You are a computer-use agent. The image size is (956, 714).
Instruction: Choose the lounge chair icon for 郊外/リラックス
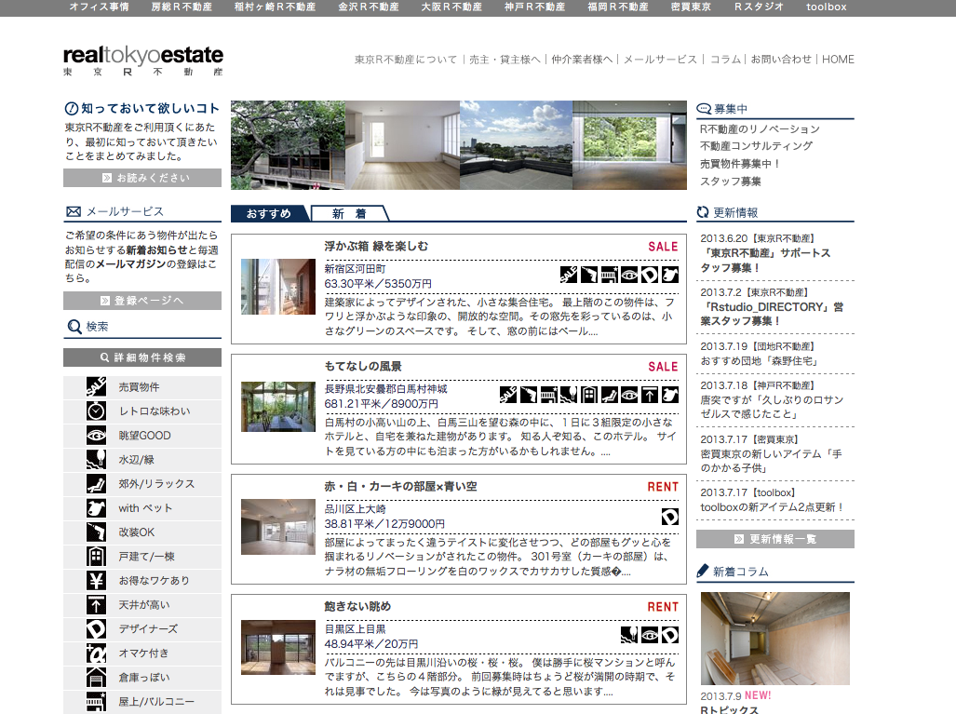96,483
